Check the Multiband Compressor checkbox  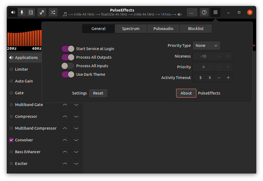pyautogui.click(x=11, y=128)
